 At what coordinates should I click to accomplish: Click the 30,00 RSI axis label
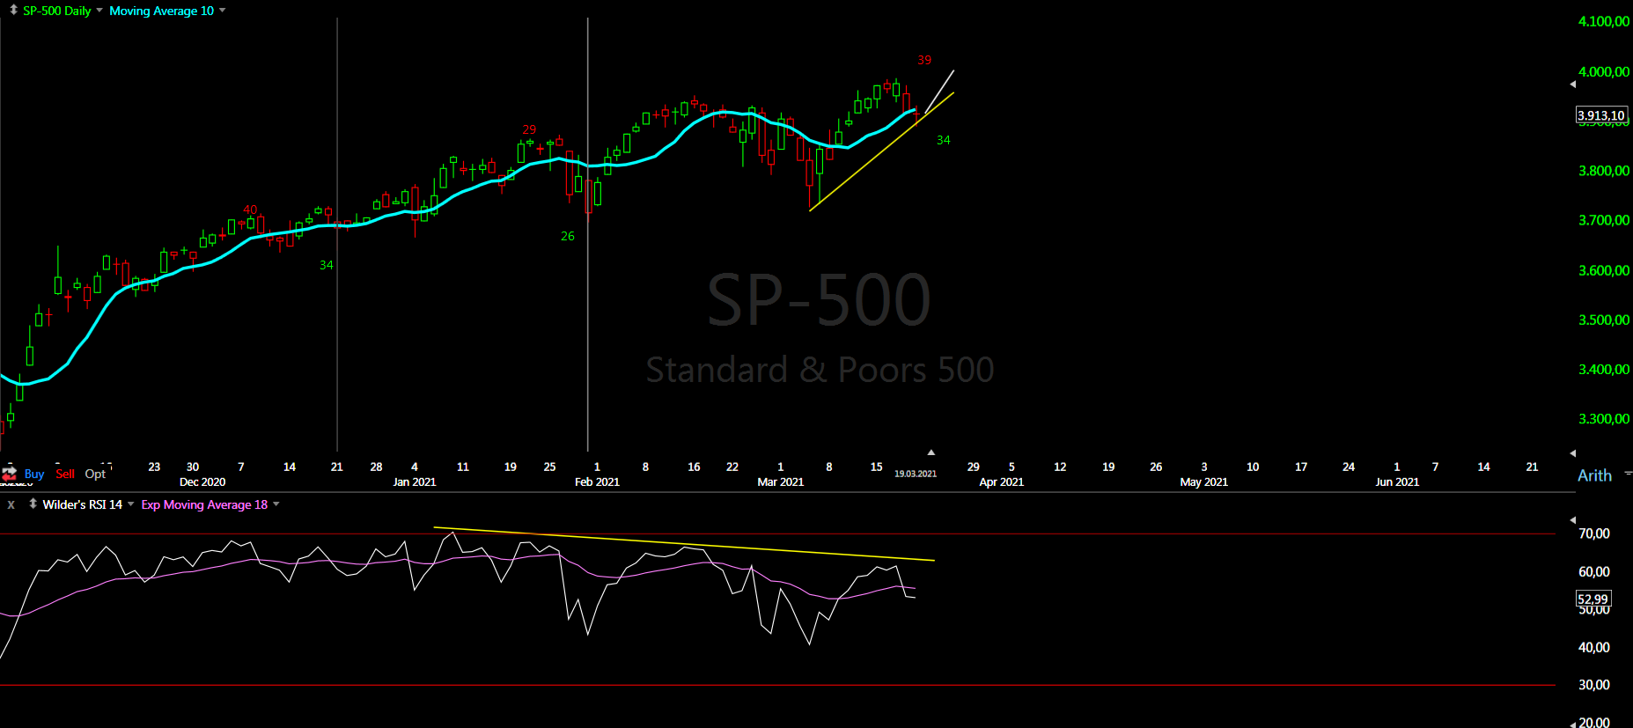[1594, 685]
